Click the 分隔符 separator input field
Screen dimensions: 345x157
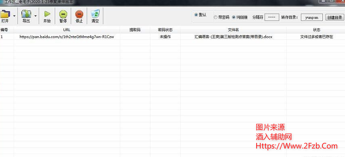coord(272,17)
